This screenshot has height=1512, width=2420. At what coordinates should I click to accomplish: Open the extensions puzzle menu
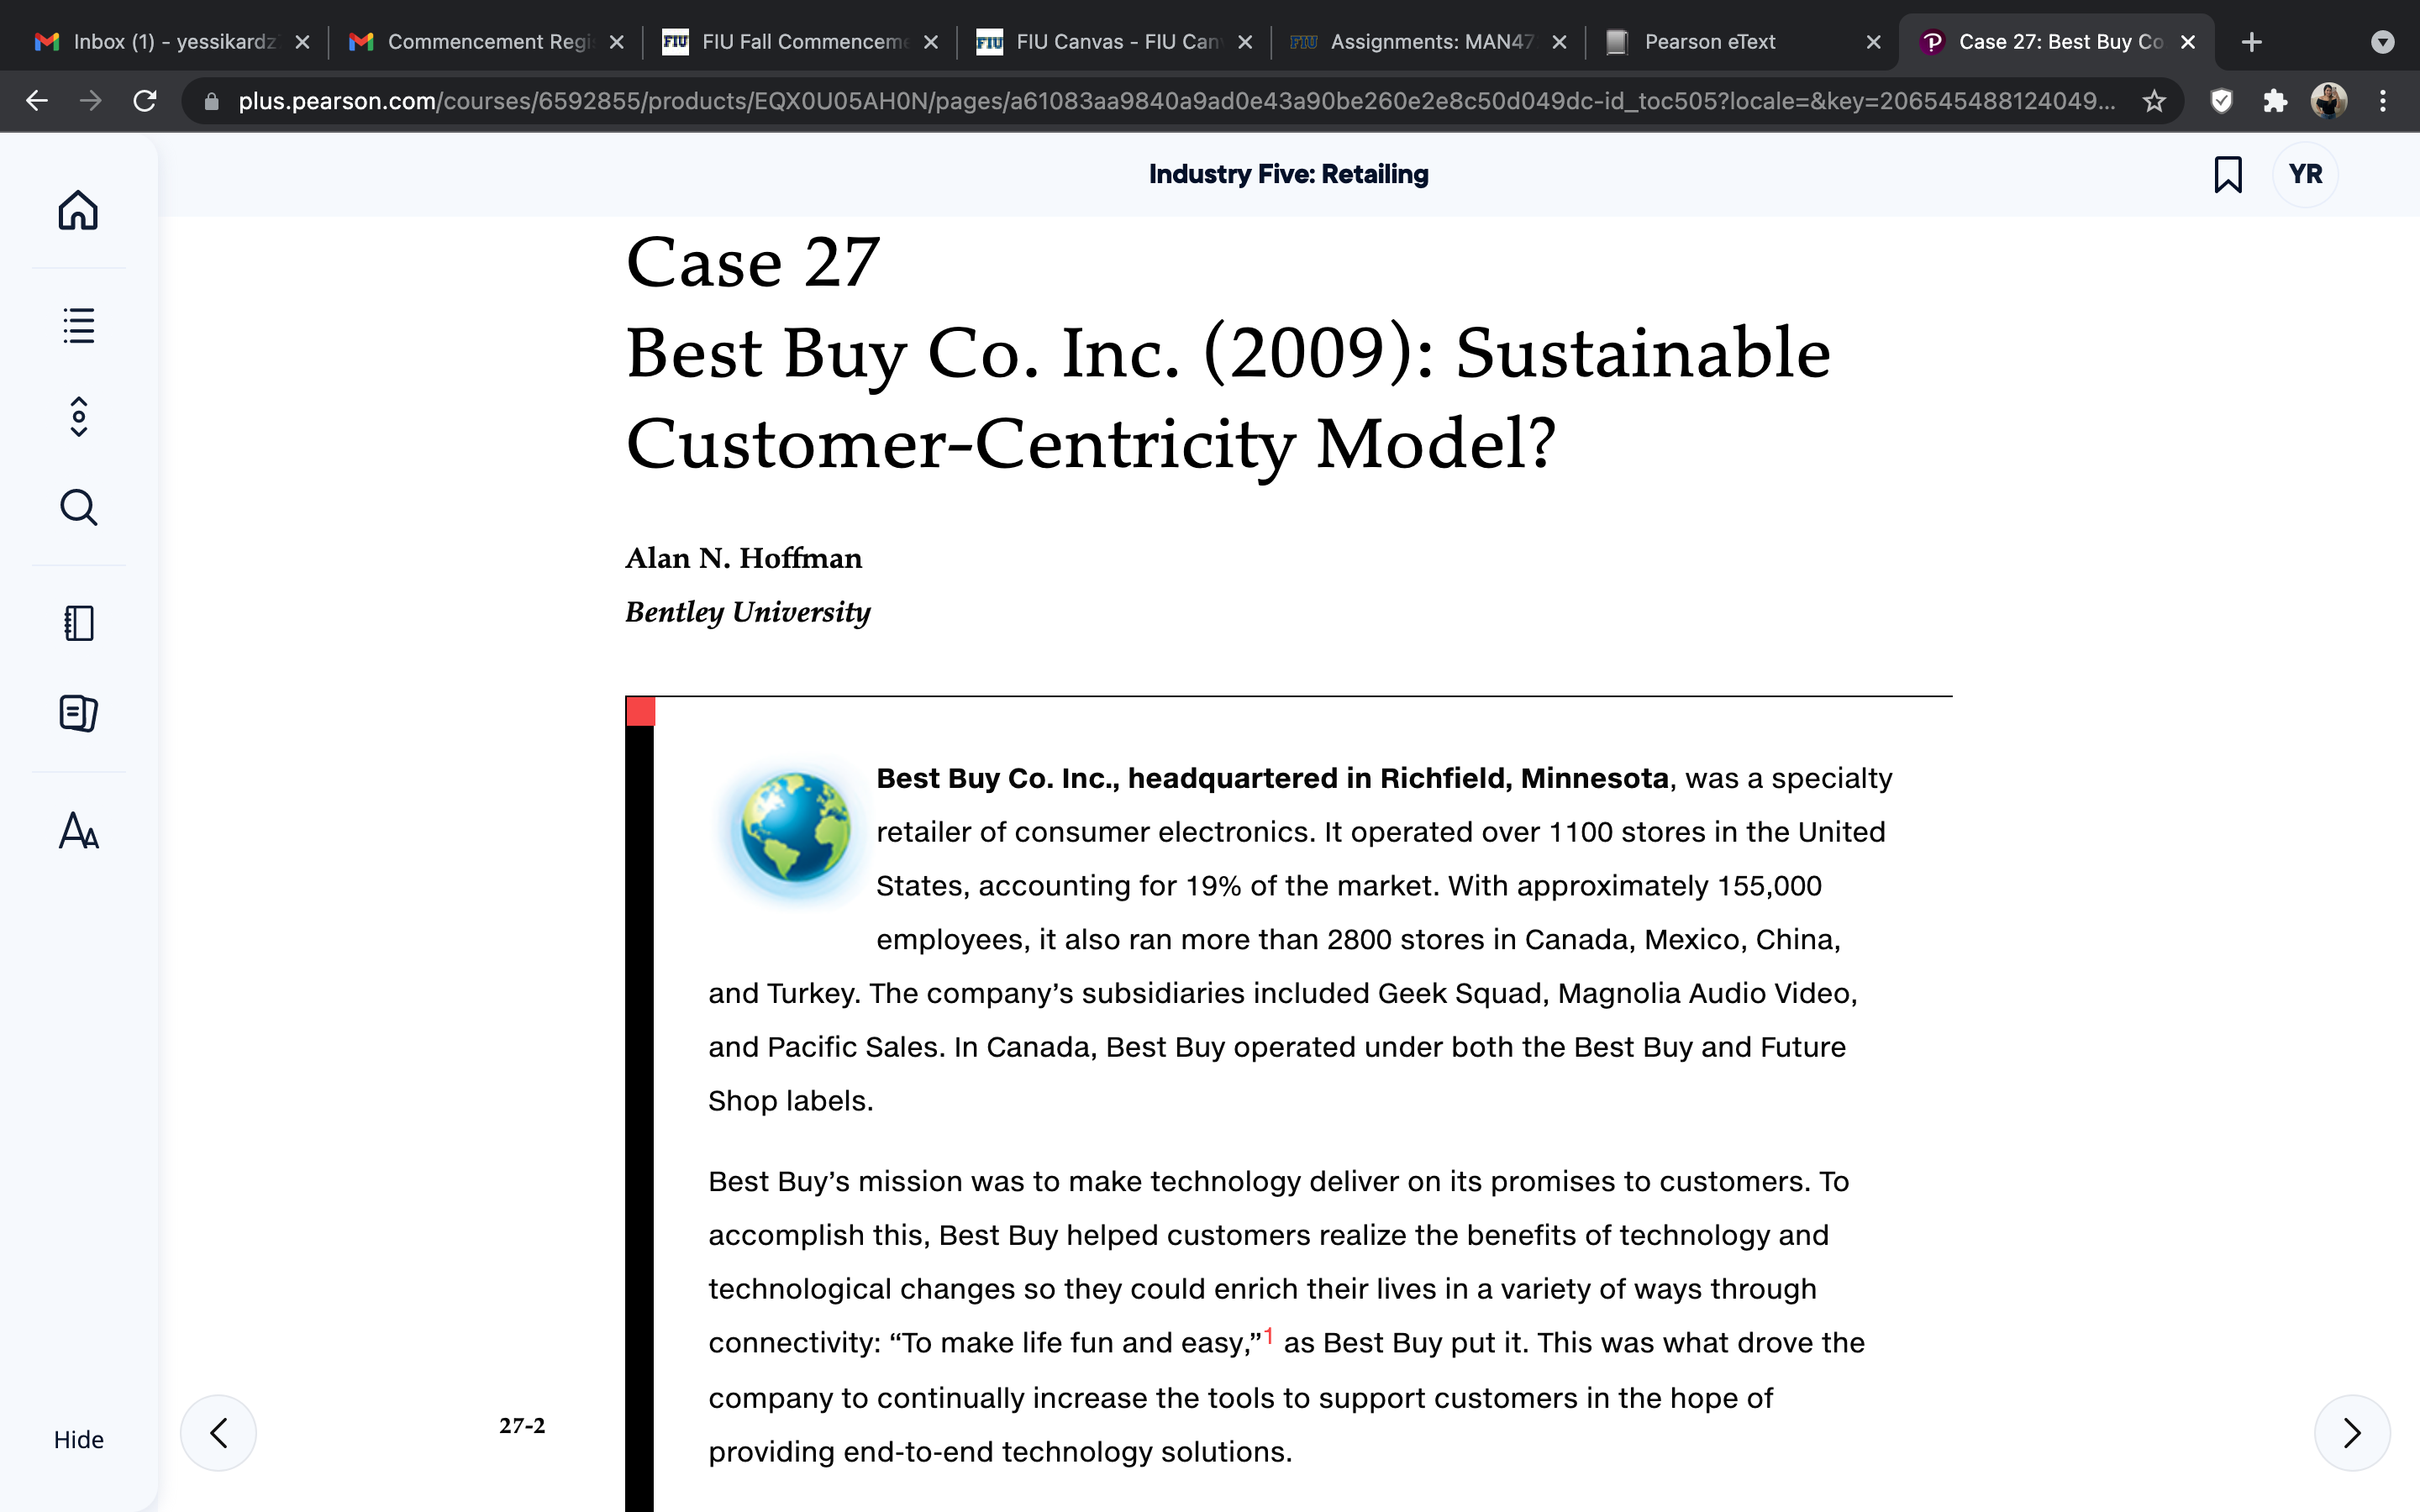(2275, 101)
